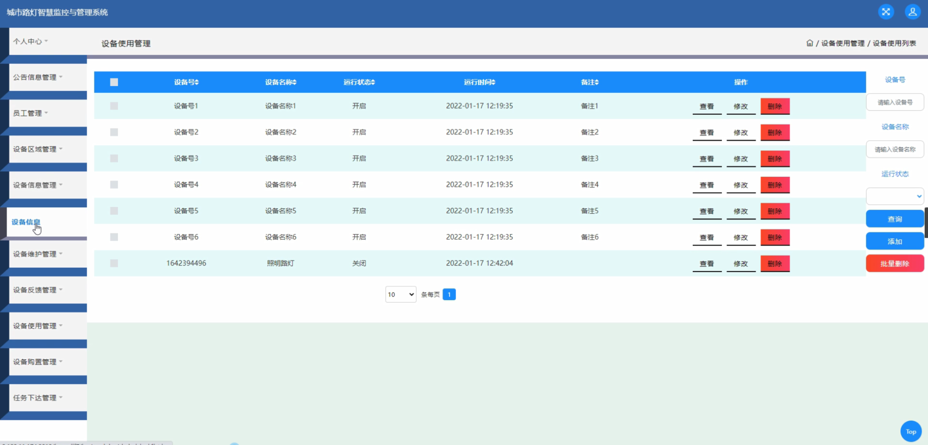Click the floating Top button to scroll up
928x445 pixels.
[x=910, y=431]
